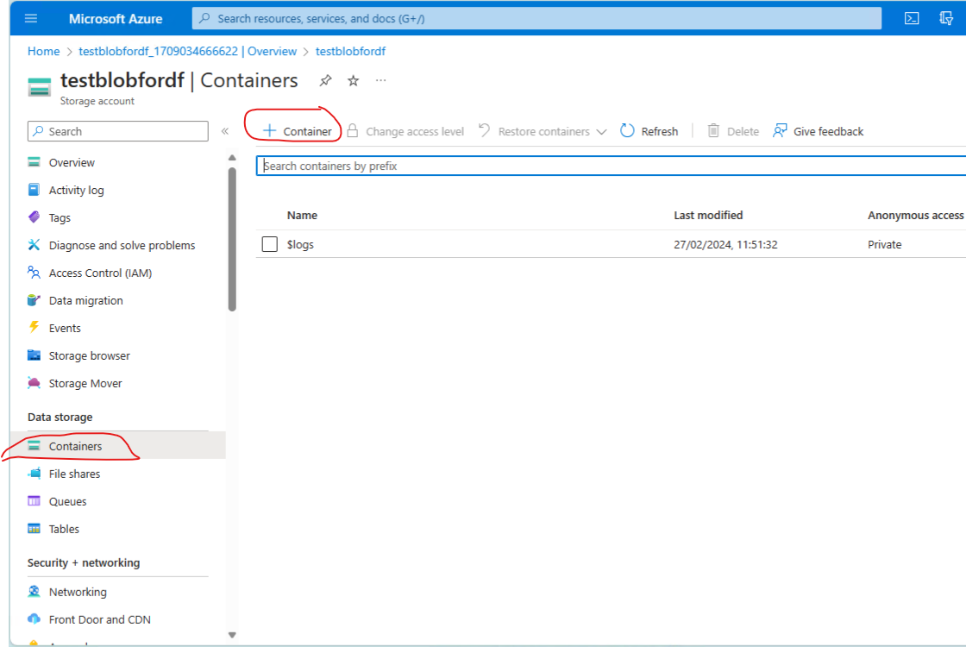Open Restore containers dropdown
The image size is (966, 647).
(543, 131)
